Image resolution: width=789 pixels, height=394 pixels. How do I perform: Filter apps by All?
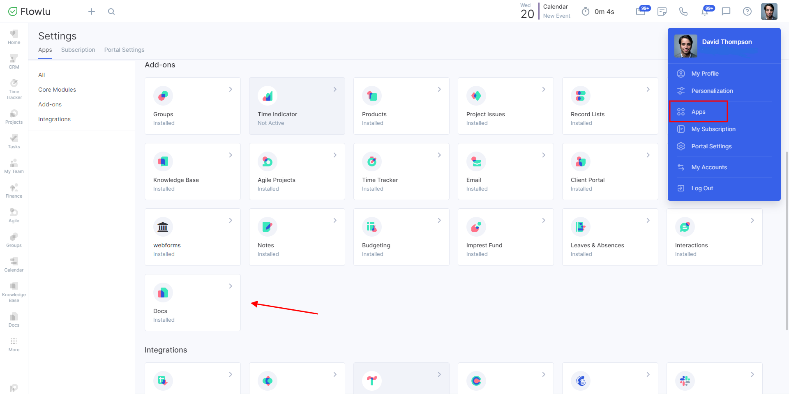pos(42,75)
